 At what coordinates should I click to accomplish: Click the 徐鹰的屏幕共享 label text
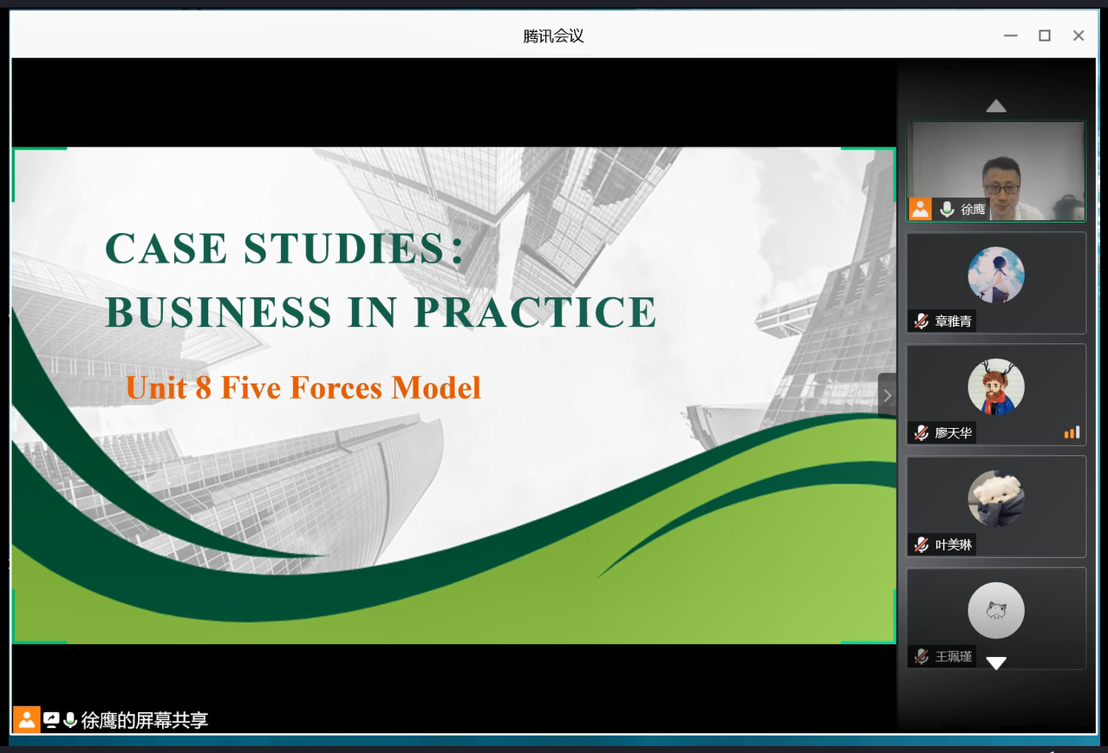coord(145,720)
